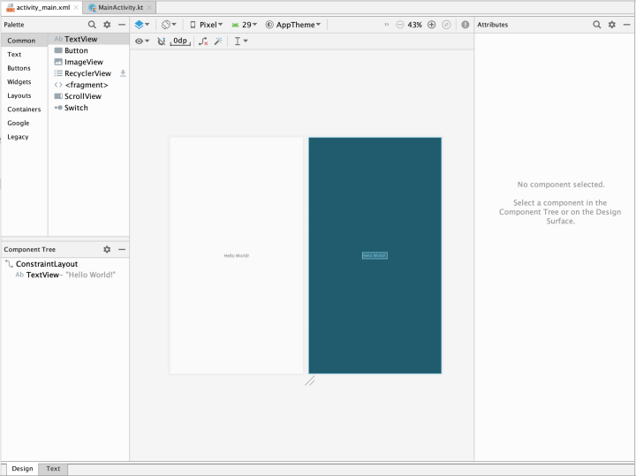Zoom in the design surface
Screen dimensions: 636x476
[432, 25]
